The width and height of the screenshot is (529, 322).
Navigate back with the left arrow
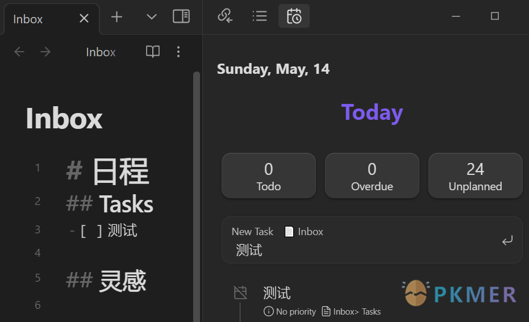coord(19,52)
